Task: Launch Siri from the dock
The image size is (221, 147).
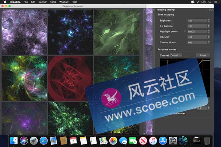Action: coord(24,140)
